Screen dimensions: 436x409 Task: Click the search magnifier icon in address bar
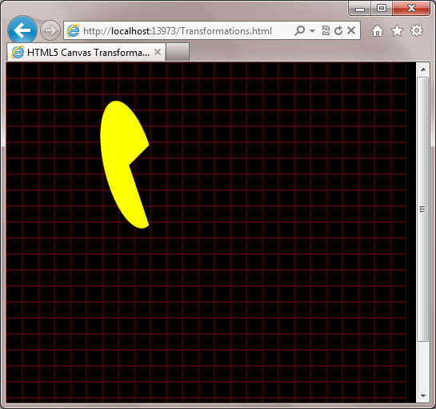(300, 30)
